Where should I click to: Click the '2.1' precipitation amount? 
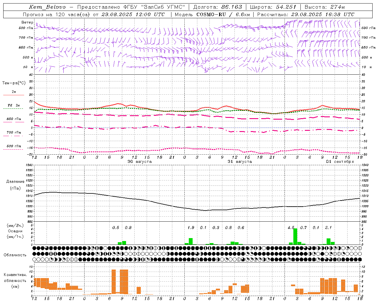point(328,228)
